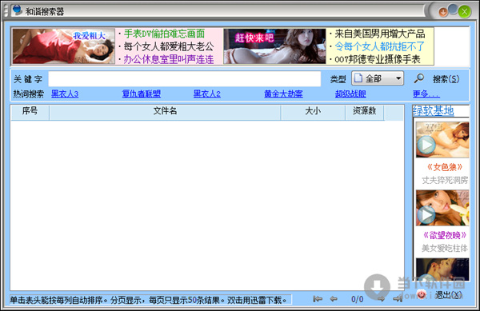Open hot search link 黑衣人3
The height and width of the screenshot is (311, 480).
[x=65, y=94]
